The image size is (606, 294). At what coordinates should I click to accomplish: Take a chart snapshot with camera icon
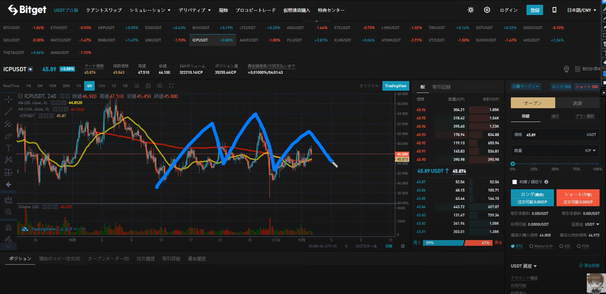point(160,86)
